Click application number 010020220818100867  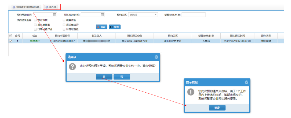tap(62, 41)
